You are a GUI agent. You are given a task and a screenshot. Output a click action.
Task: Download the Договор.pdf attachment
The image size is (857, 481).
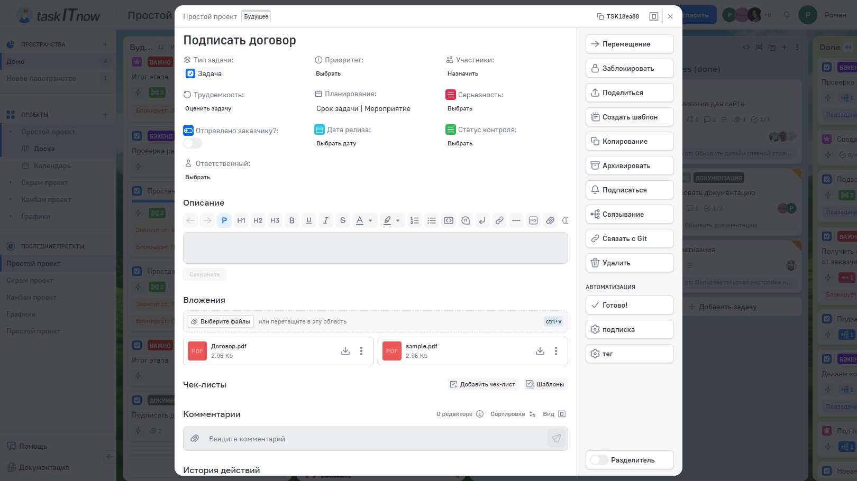click(345, 351)
